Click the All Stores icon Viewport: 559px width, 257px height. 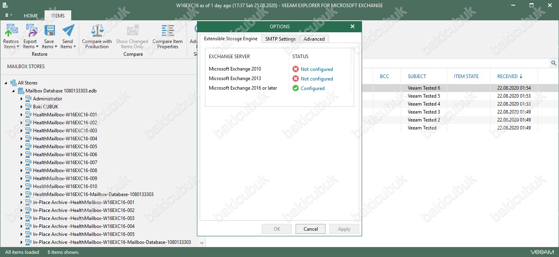tap(13, 83)
